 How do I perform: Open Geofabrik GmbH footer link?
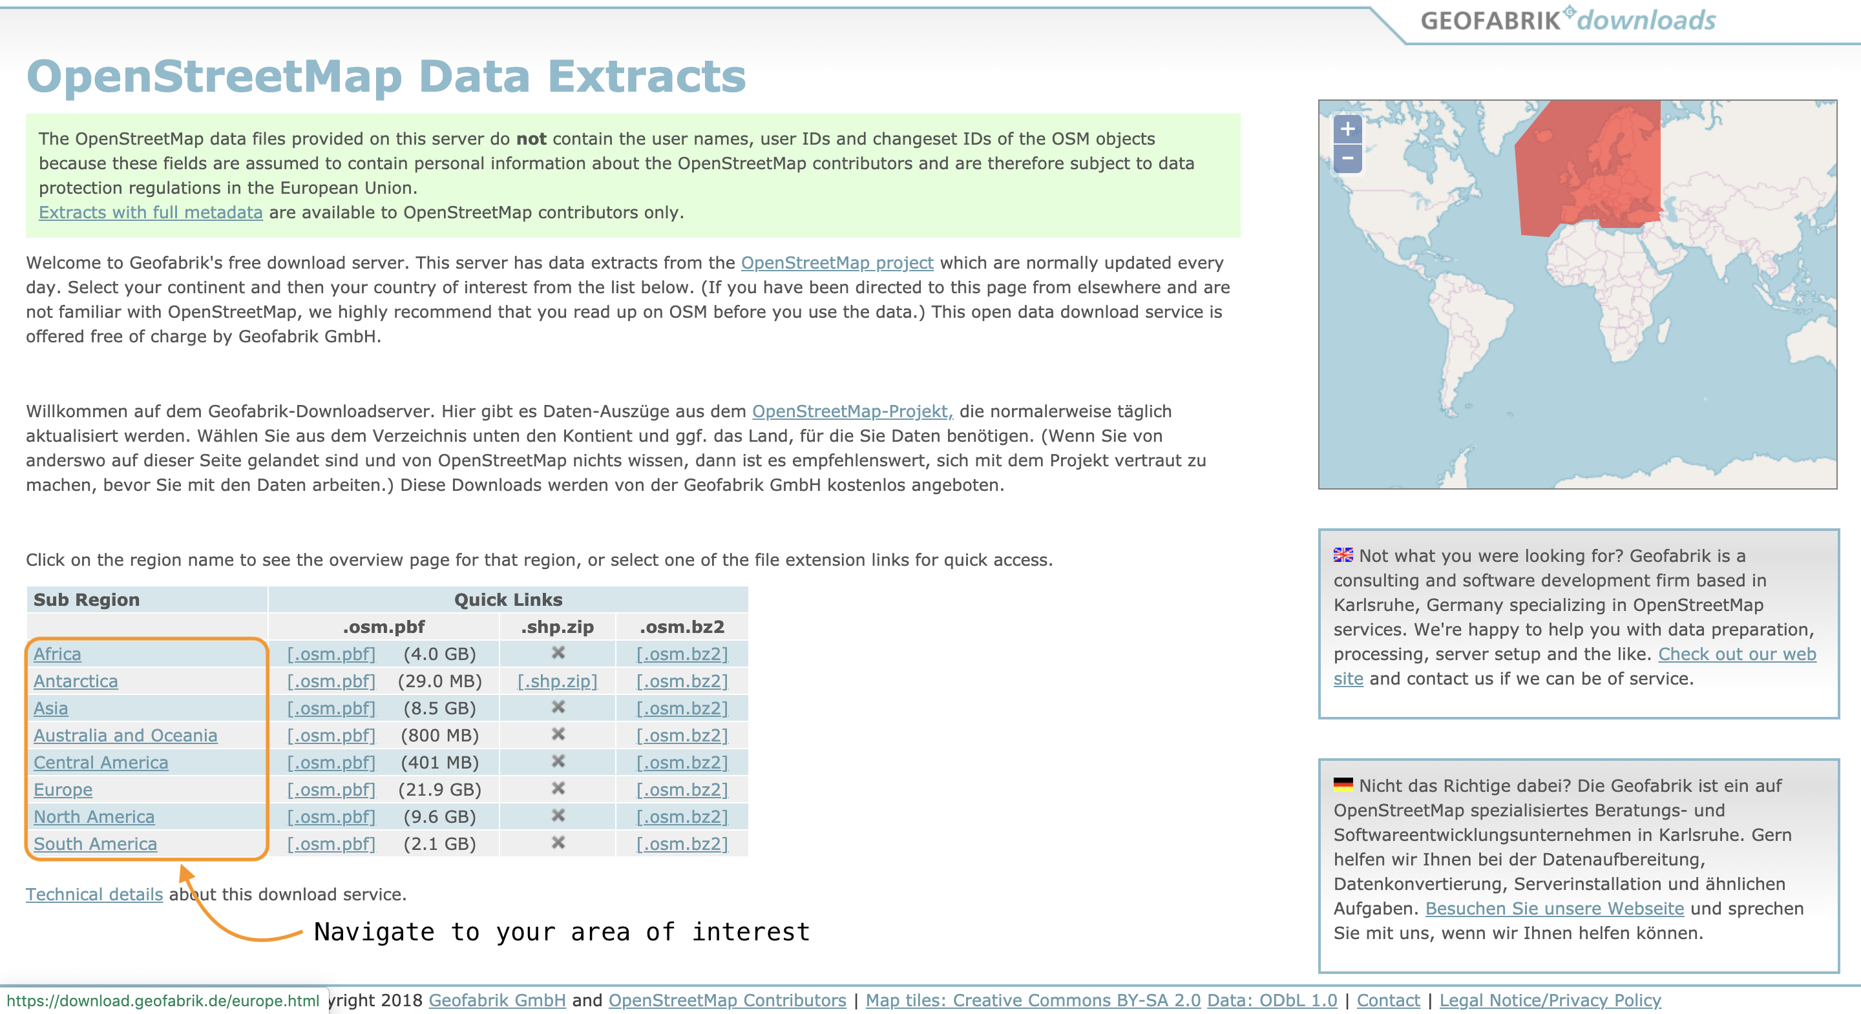click(x=497, y=1000)
